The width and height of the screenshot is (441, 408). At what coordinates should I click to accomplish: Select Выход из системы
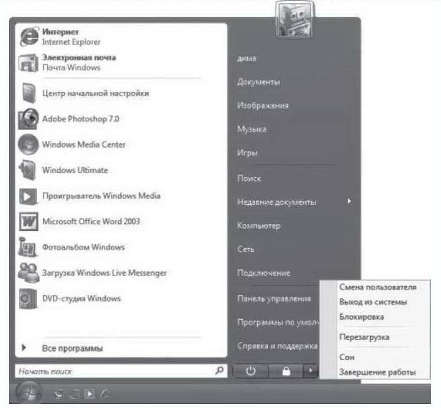click(373, 302)
